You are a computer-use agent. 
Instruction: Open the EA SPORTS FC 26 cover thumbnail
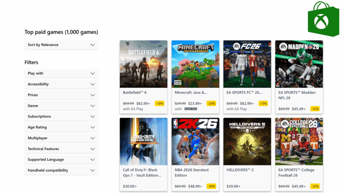247,64
